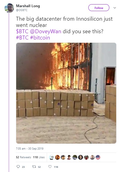
Task: Open the @DoveyWan mention
Action: tap(46, 31)
